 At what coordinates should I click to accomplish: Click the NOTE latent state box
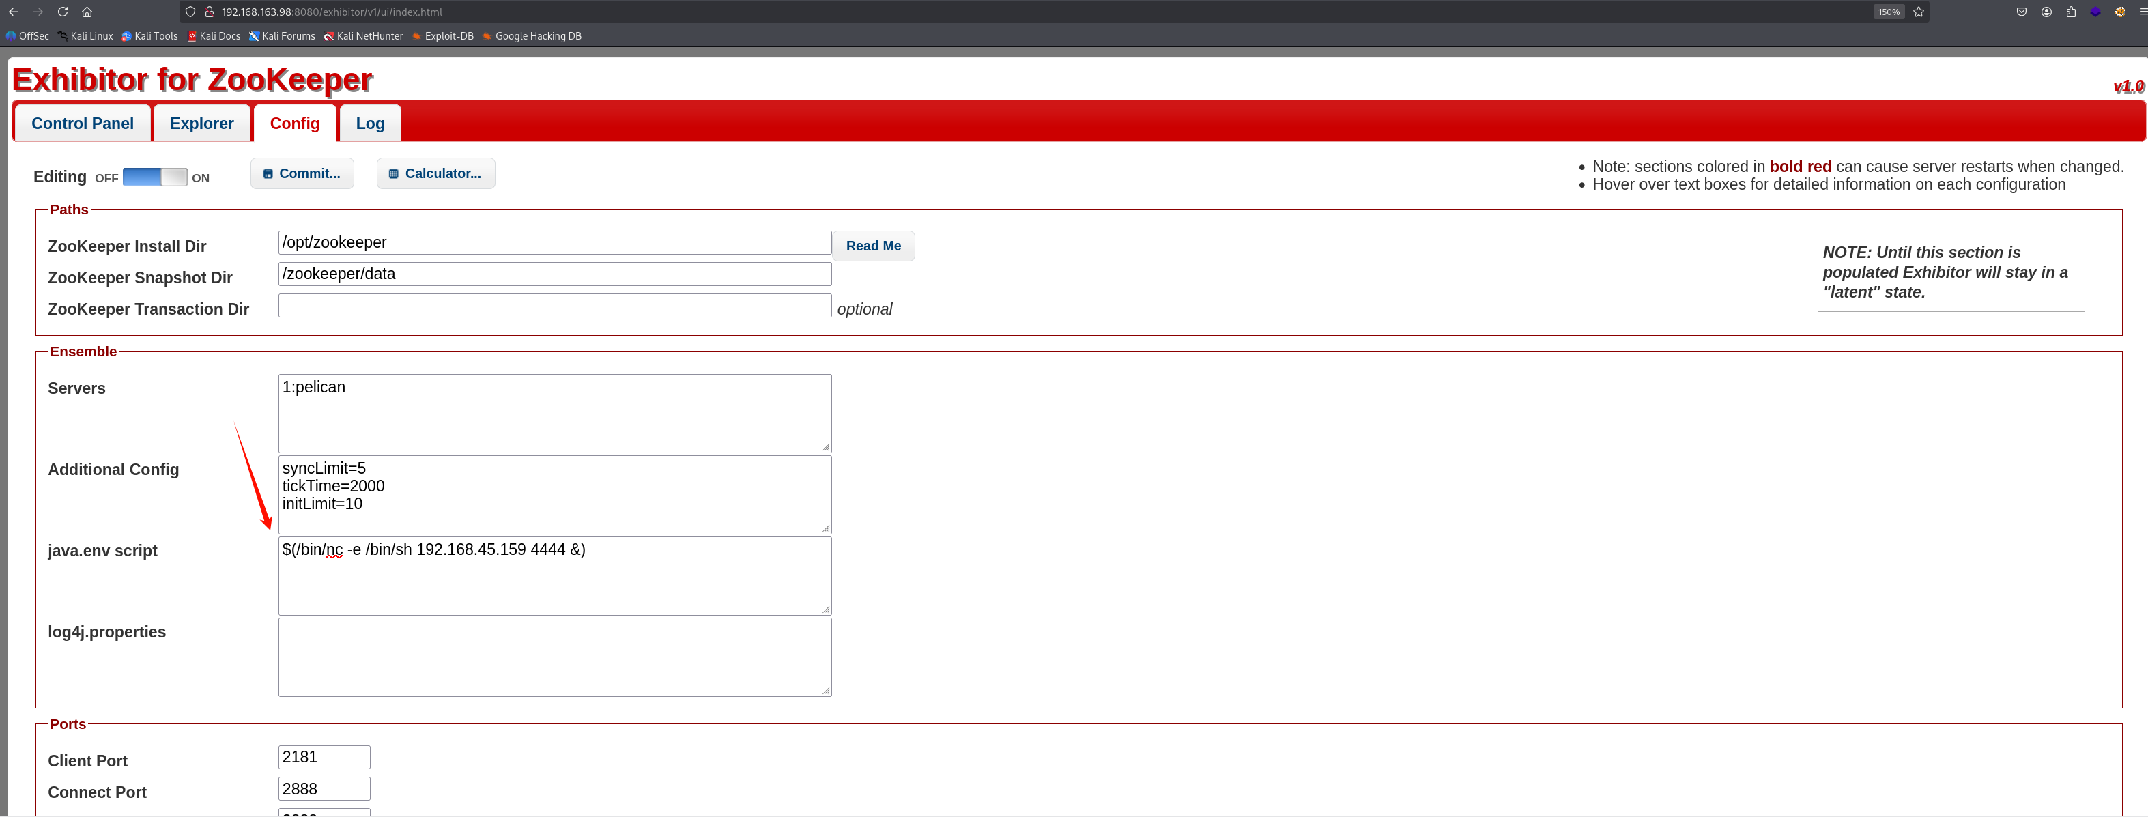(1950, 274)
